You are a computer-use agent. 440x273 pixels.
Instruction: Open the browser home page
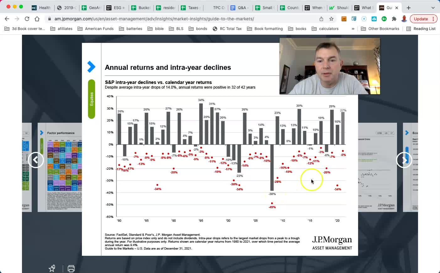(37, 19)
